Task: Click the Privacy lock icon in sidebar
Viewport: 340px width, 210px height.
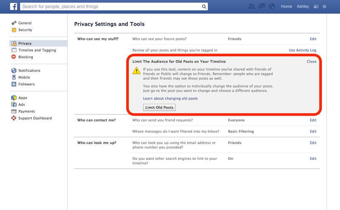Action: click(x=14, y=43)
